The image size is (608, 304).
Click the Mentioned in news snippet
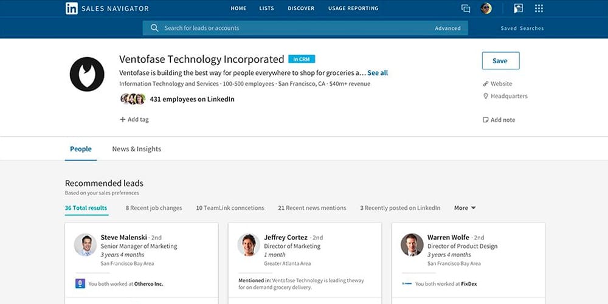(302, 284)
